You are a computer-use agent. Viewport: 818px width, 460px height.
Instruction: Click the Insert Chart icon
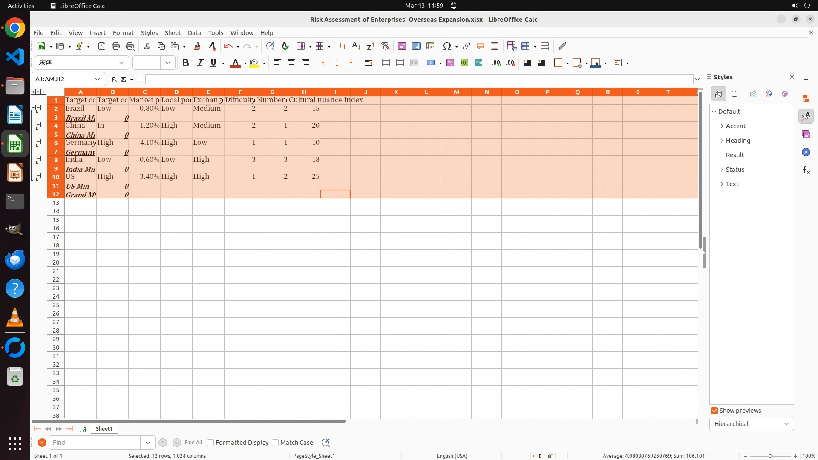(416, 46)
